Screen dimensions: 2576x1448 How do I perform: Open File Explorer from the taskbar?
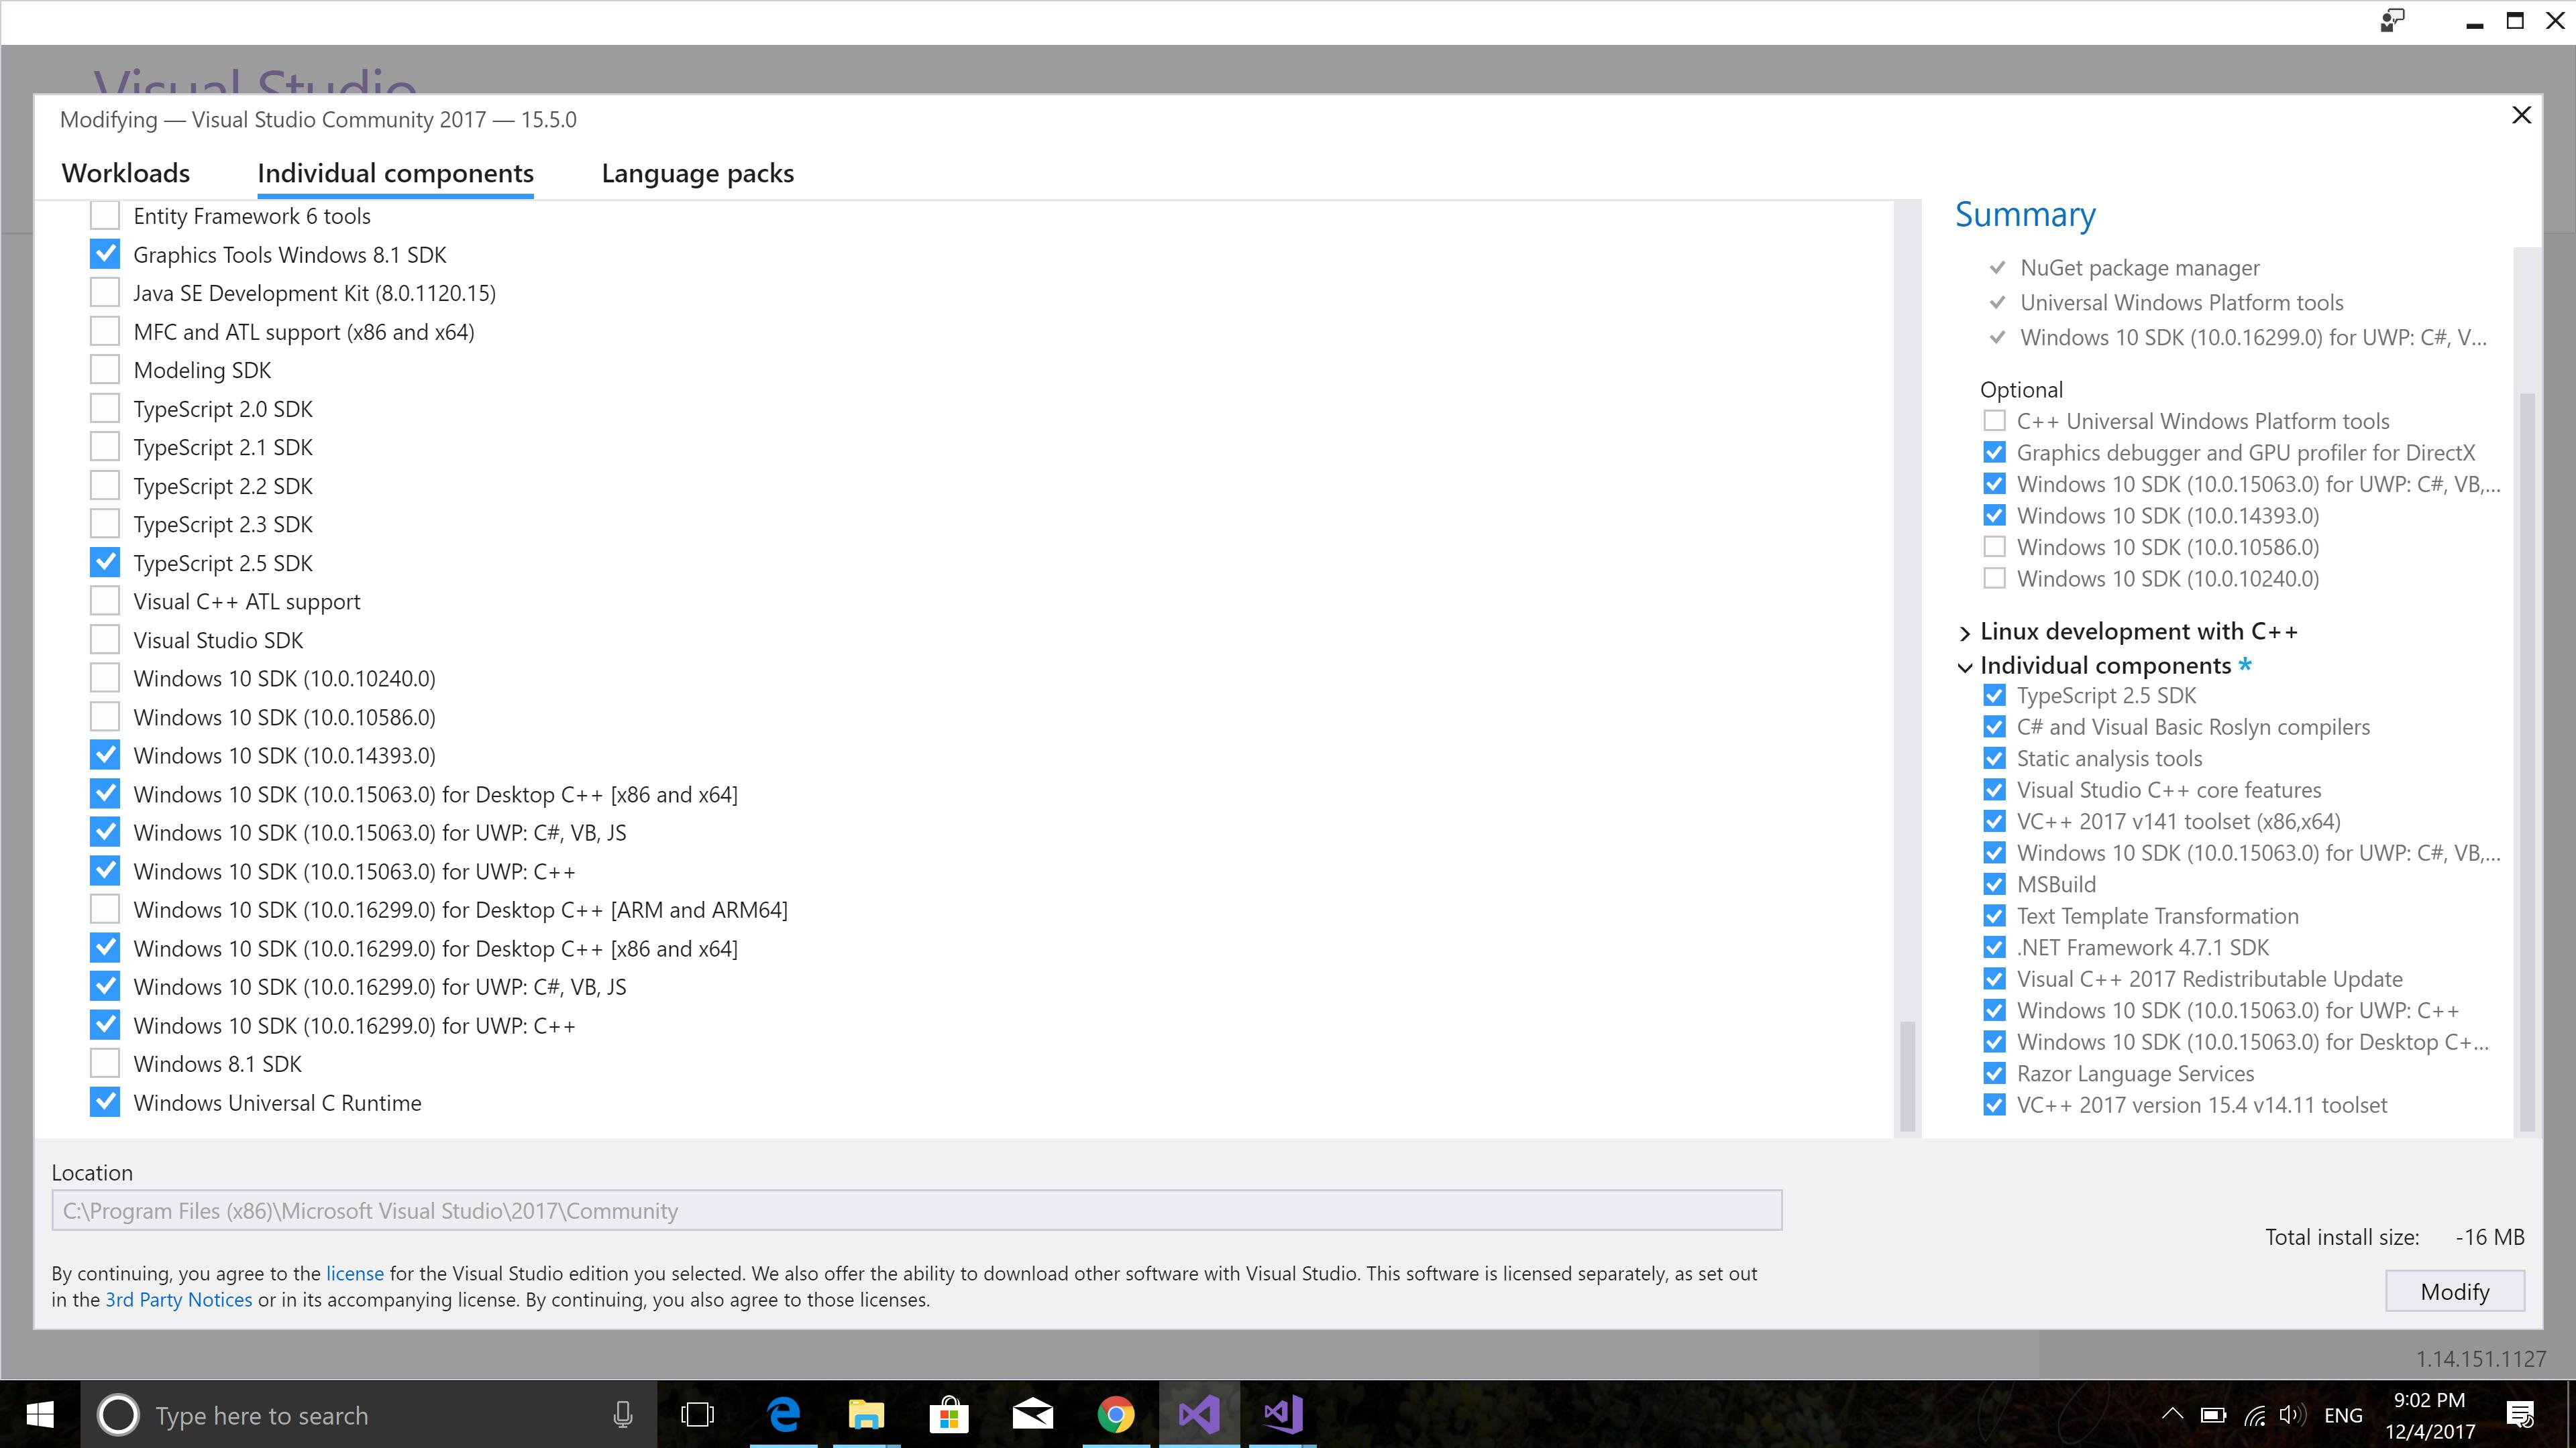(x=866, y=1415)
